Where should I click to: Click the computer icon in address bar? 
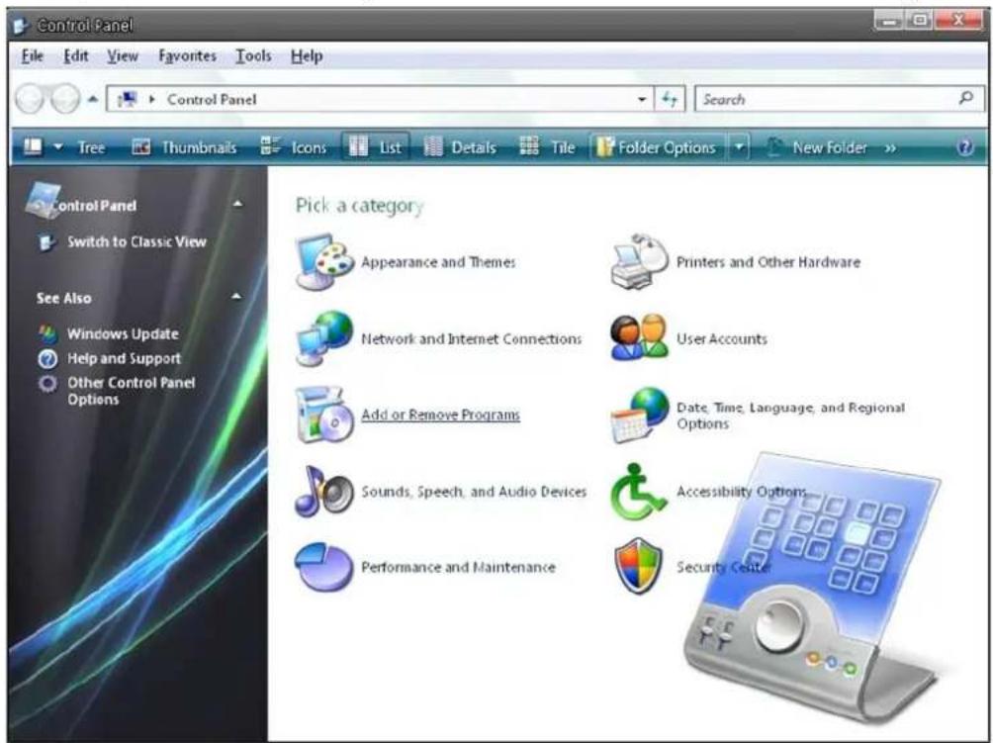pyautogui.click(x=128, y=100)
